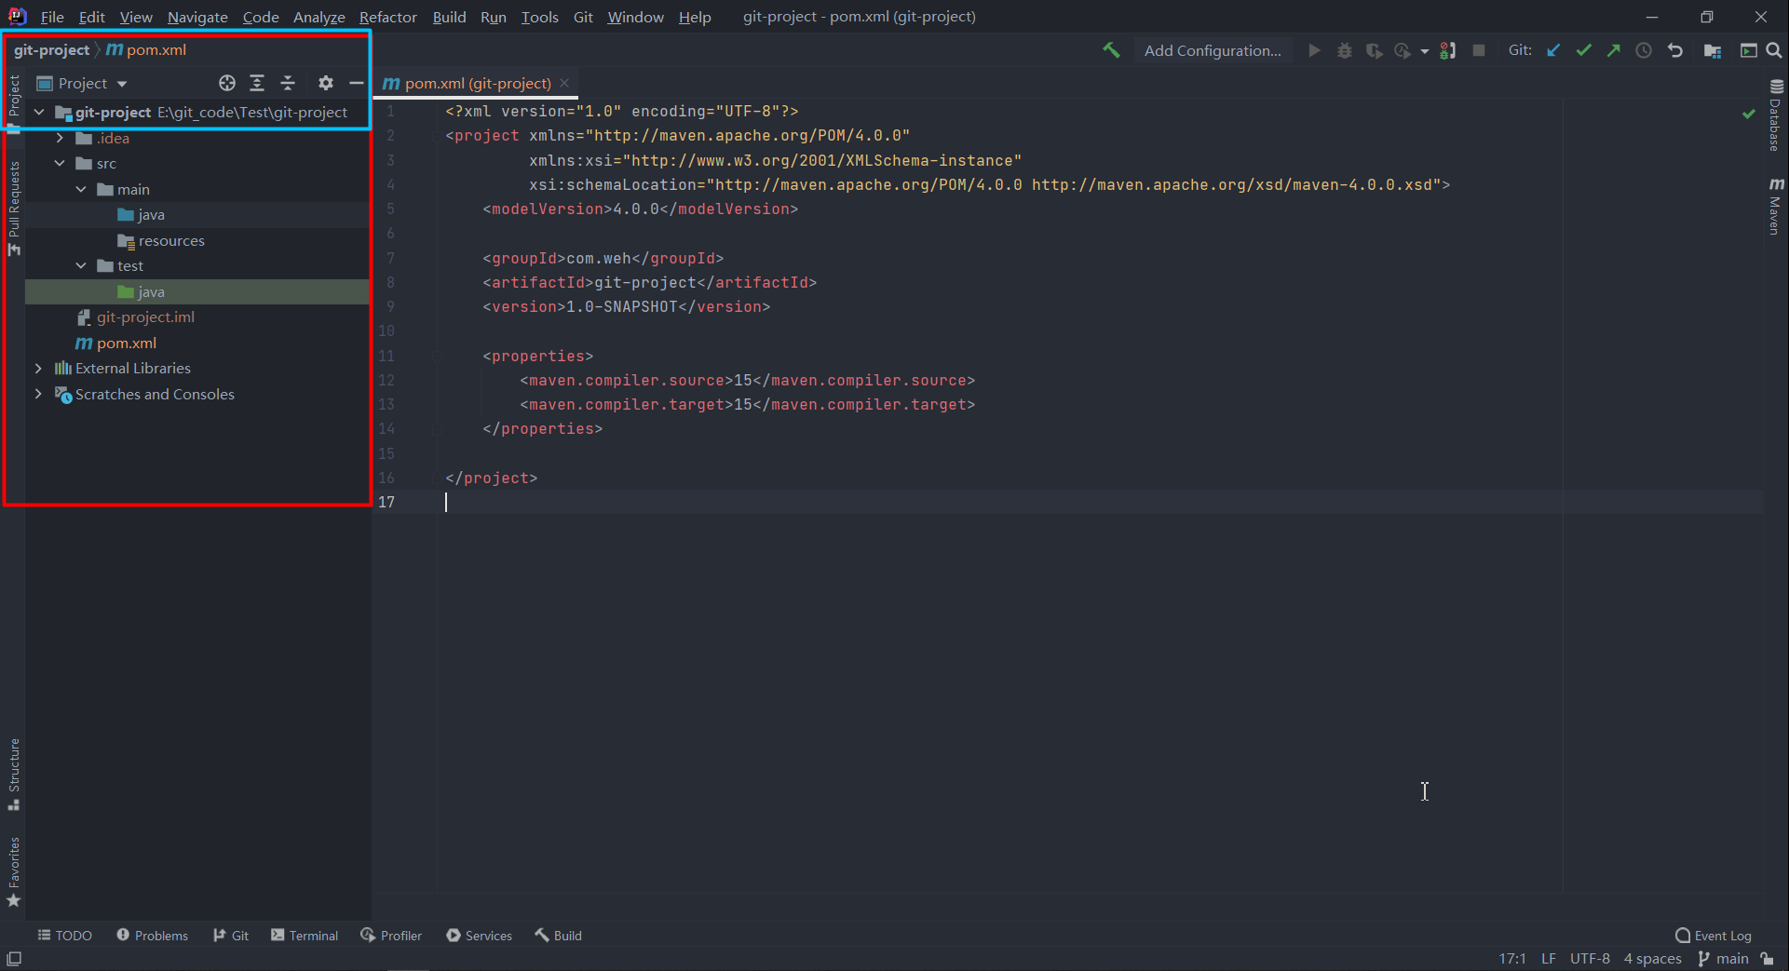Viewport: 1789px width, 971px height.
Task: Open the Navigate menu
Action: [x=197, y=17]
